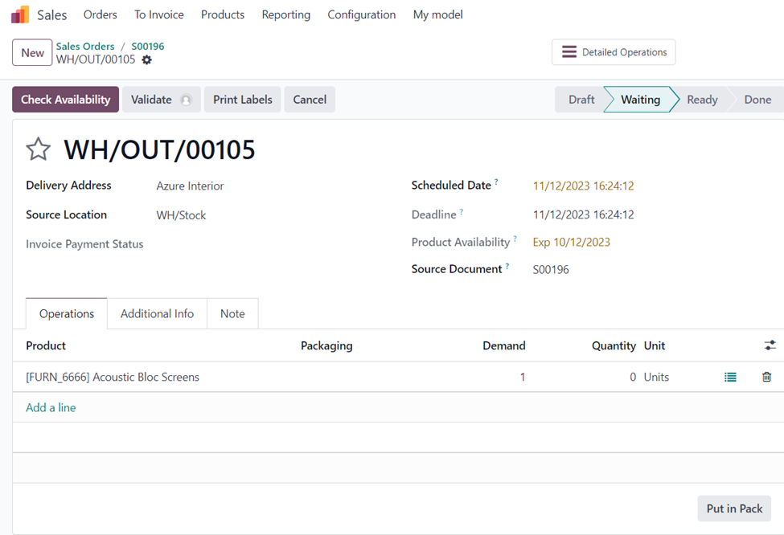The height and width of the screenshot is (535, 784).
Task: Switch to the Additional Info tab
Action: (157, 314)
